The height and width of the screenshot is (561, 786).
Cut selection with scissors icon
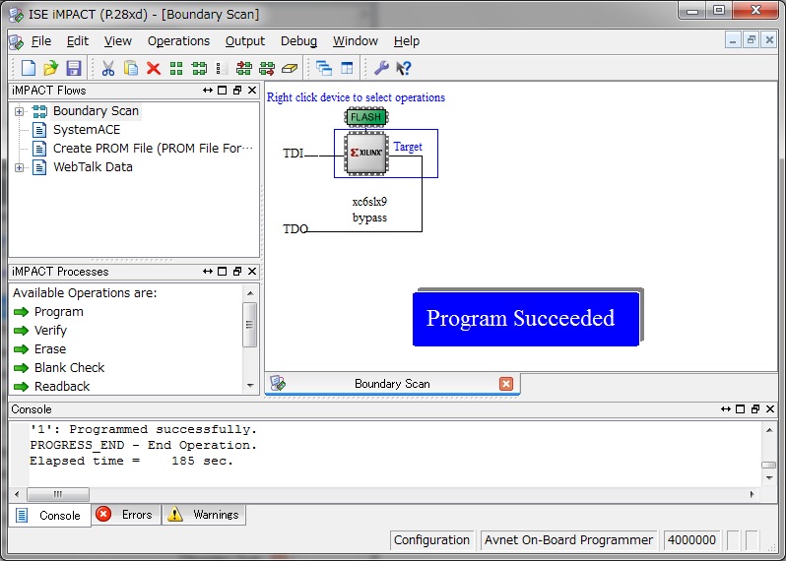tap(107, 68)
